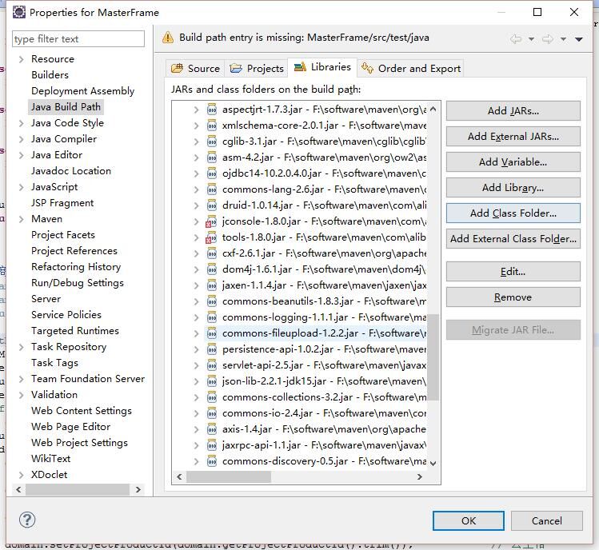Remove the selected jar entry
Viewport: 599px width, 550px height.
(x=513, y=297)
